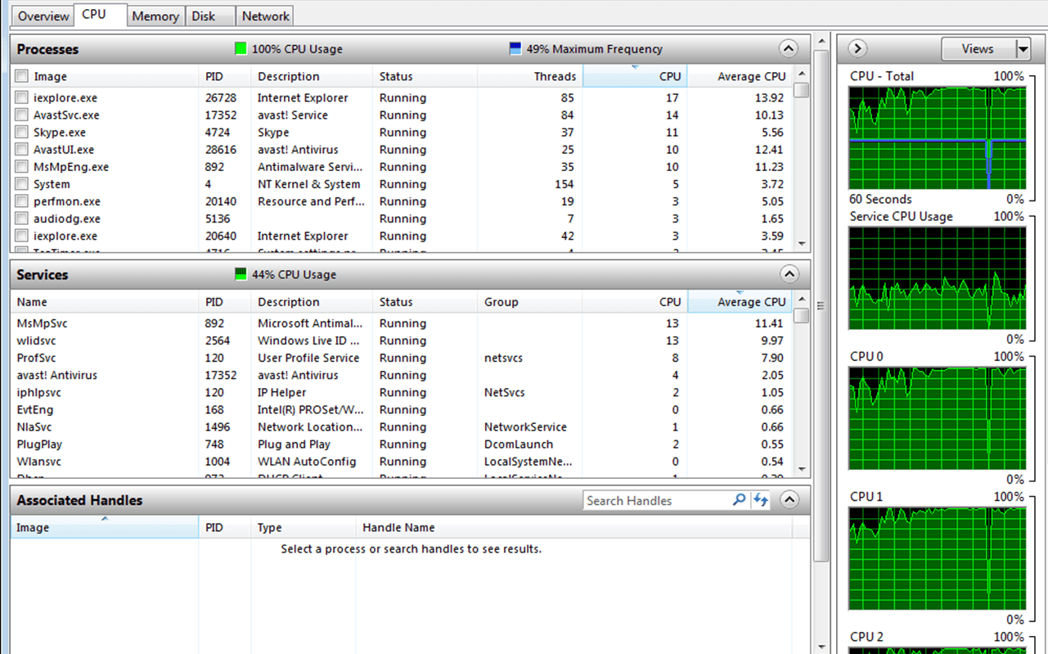Select the EvtEng service row
The width and height of the screenshot is (1048, 654).
(401, 409)
